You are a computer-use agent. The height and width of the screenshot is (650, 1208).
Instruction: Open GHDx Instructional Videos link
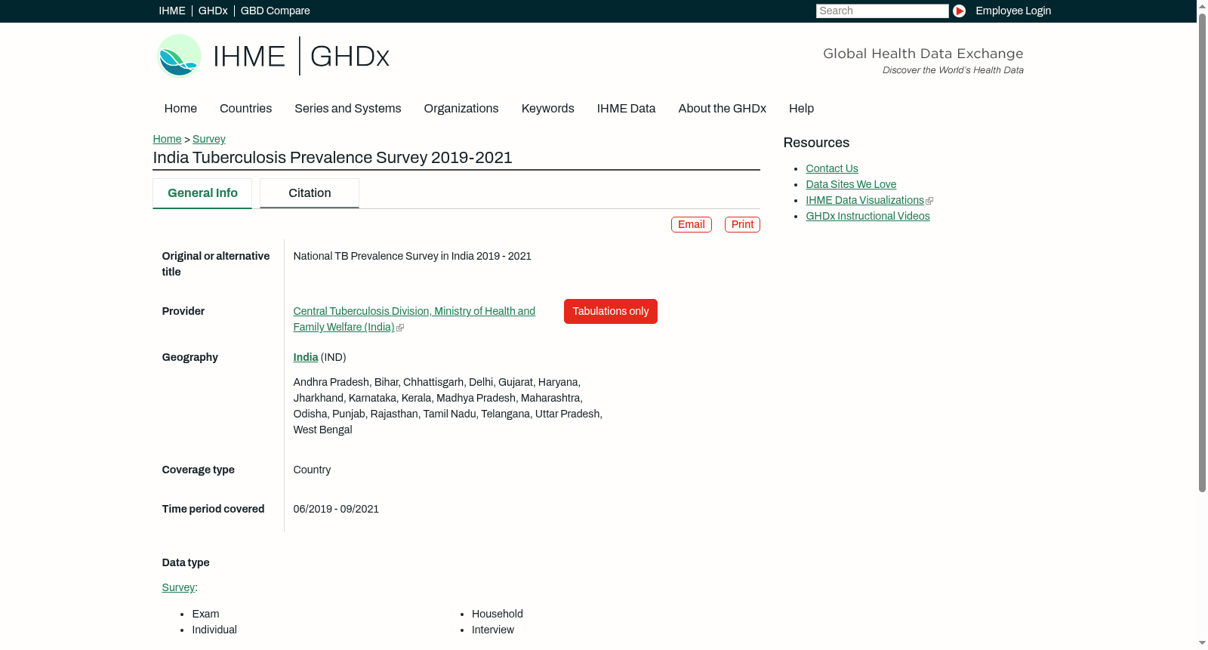(867, 216)
